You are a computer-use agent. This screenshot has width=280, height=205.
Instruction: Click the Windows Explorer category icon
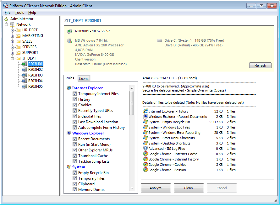click(x=69, y=133)
